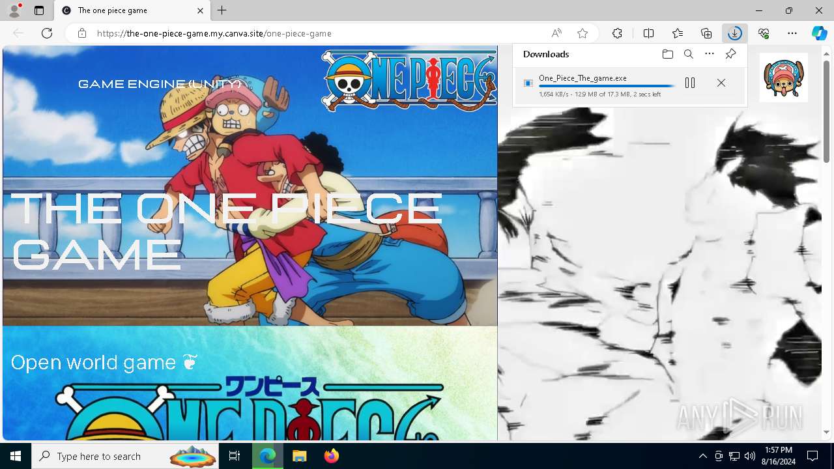The width and height of the screenshot is (834, 469).
Task: Open clock showing 1:57 PM
Action: point(779,456)
